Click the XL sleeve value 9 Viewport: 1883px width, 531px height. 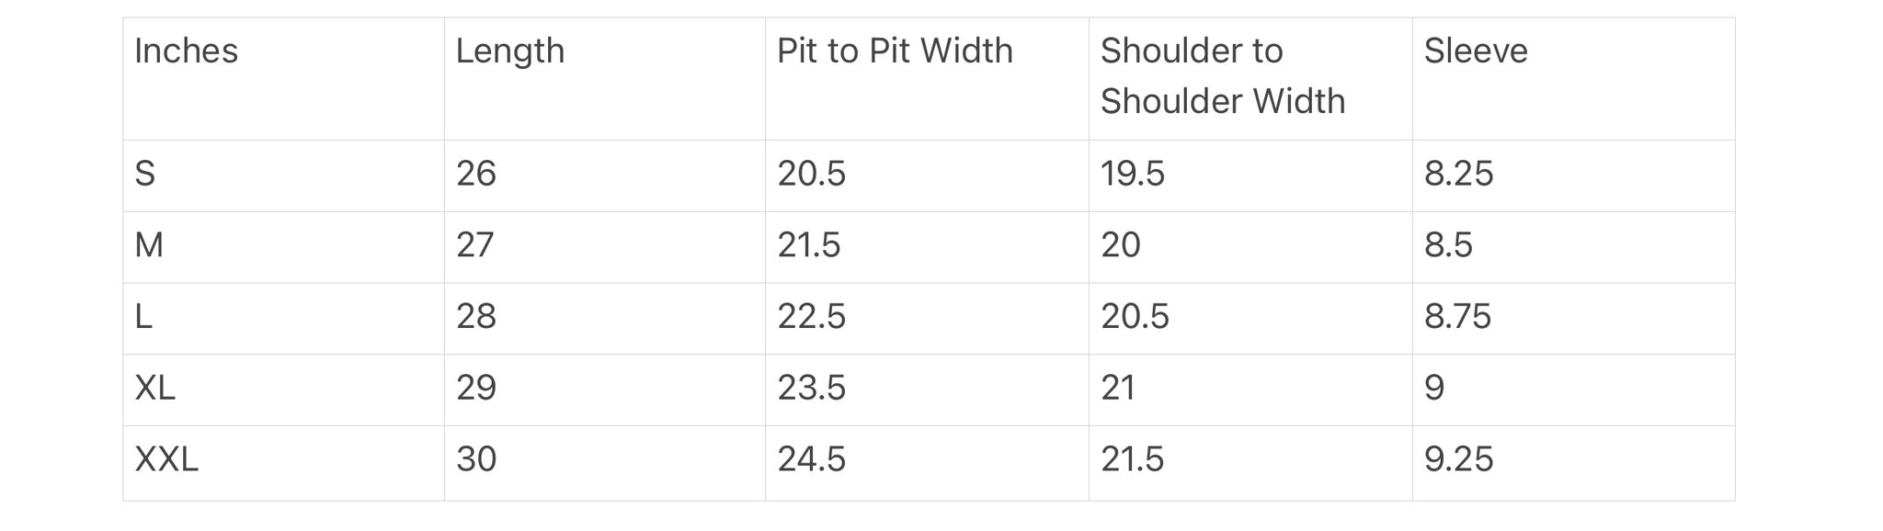[x=1434, y=388]
